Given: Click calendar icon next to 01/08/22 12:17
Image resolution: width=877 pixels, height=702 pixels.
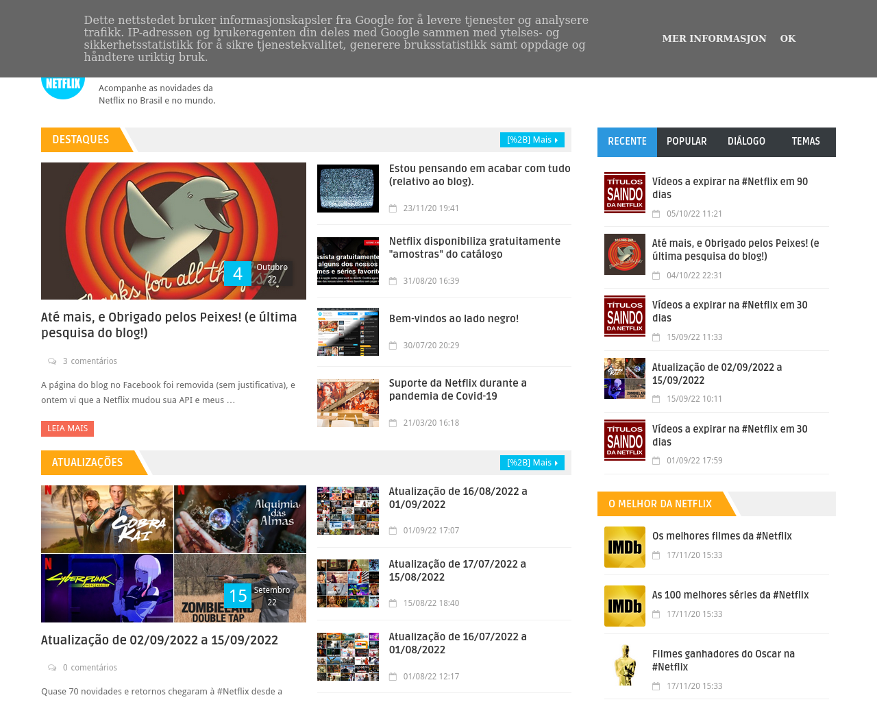Looking at the screenshot, I should pos(393,677).
